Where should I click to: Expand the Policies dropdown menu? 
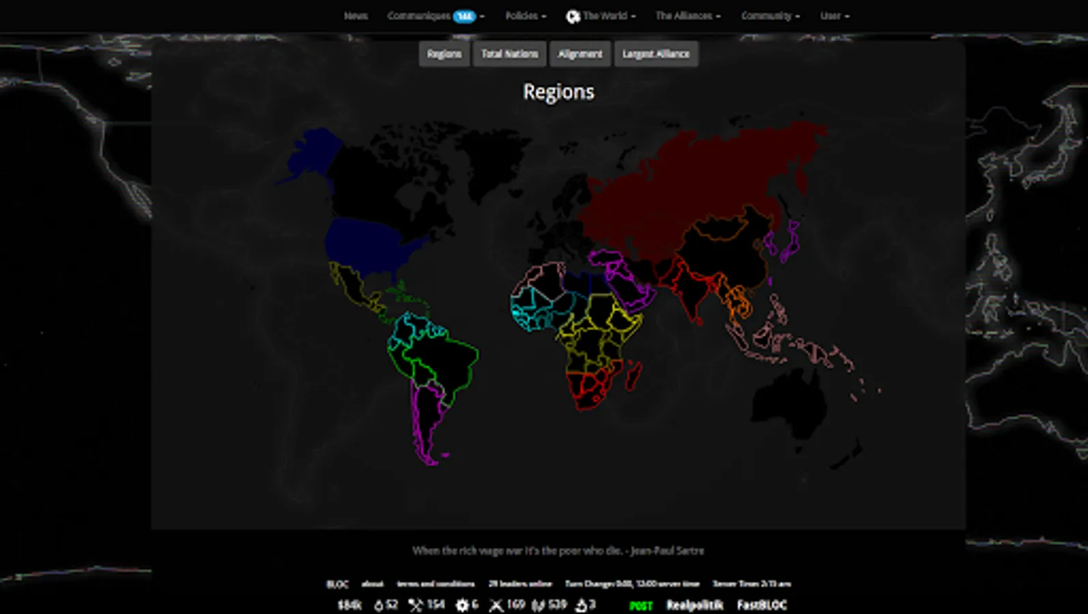526,16
